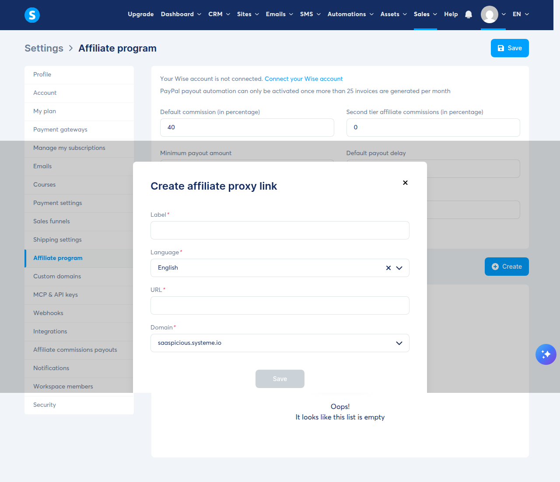Screen dimensions: 560x482
Task: Open the AI assistant sparkle button
Action: pyautogui.click(x=546, y=354)
